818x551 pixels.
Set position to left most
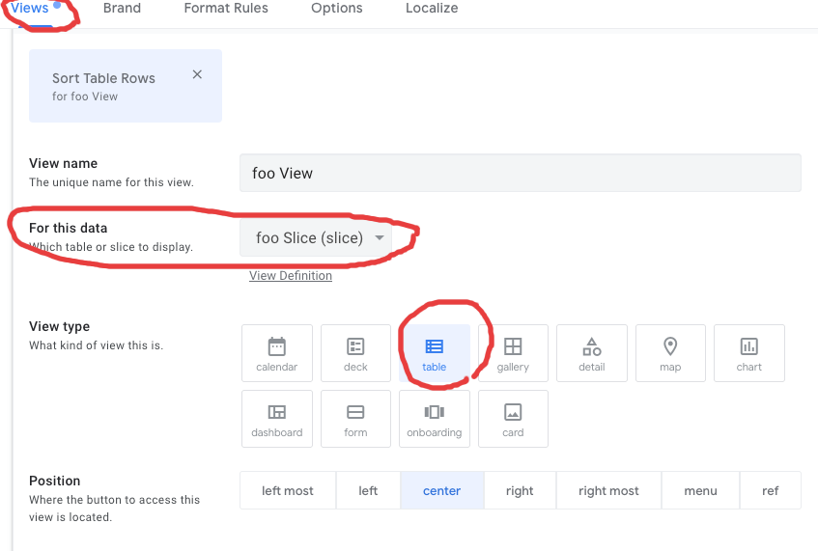(x=288, y=490)
